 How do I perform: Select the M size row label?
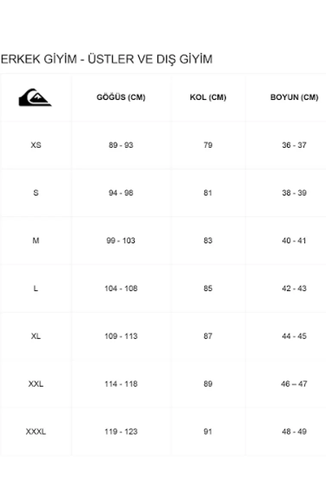[36, 241]
